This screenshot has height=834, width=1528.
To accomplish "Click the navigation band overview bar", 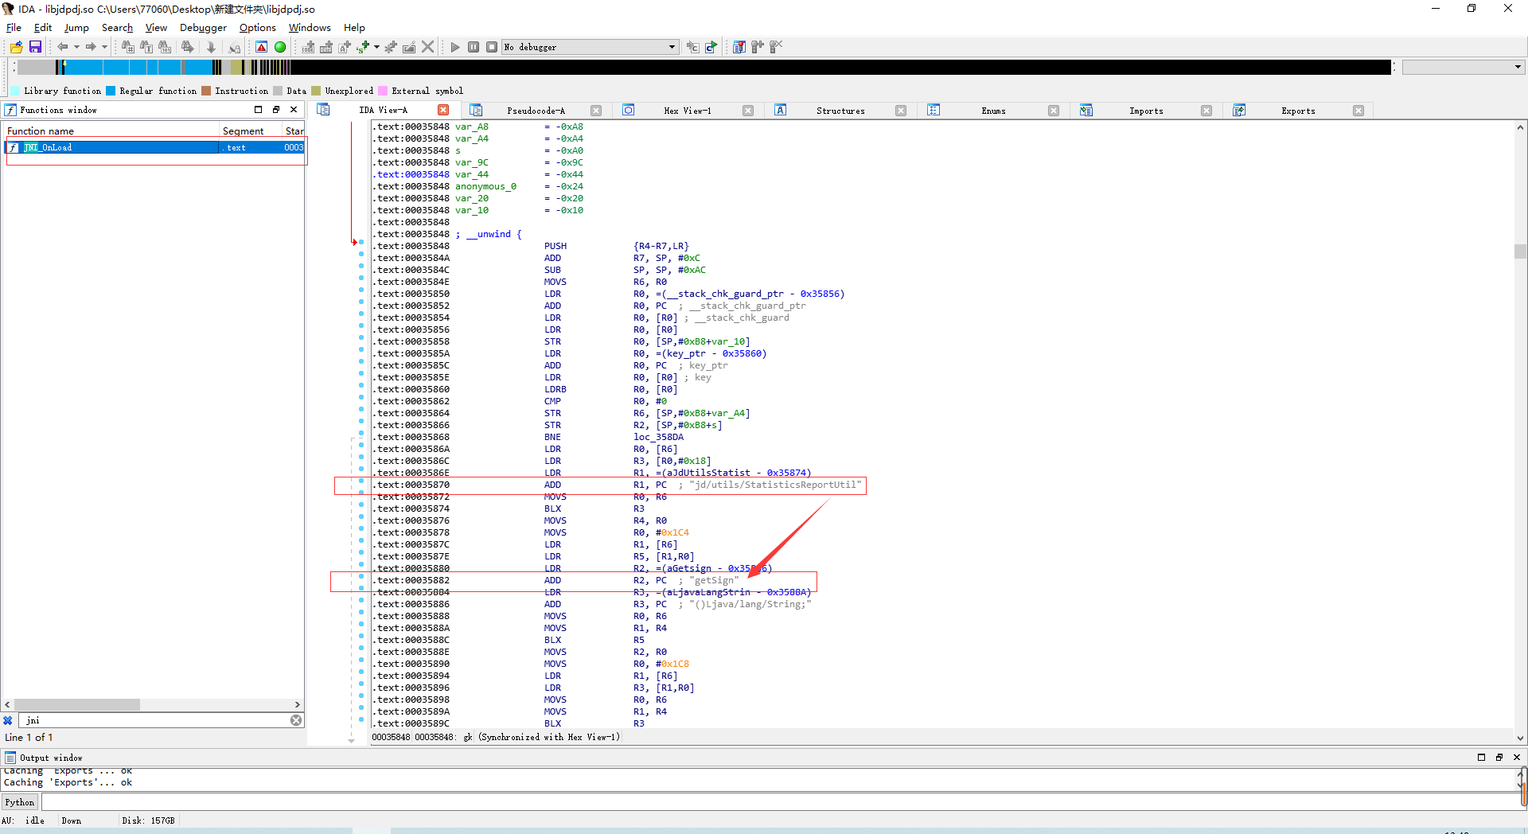I will (704, 67).
